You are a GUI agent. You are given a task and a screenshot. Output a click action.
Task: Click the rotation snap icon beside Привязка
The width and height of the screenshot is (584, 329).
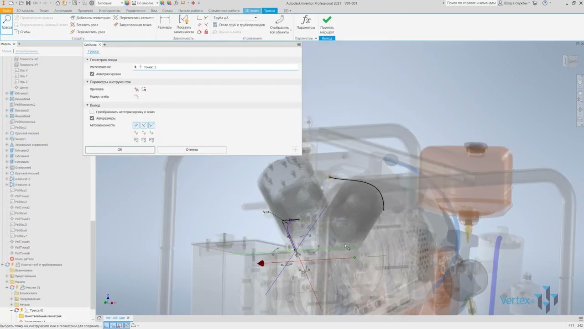[144, 89]
